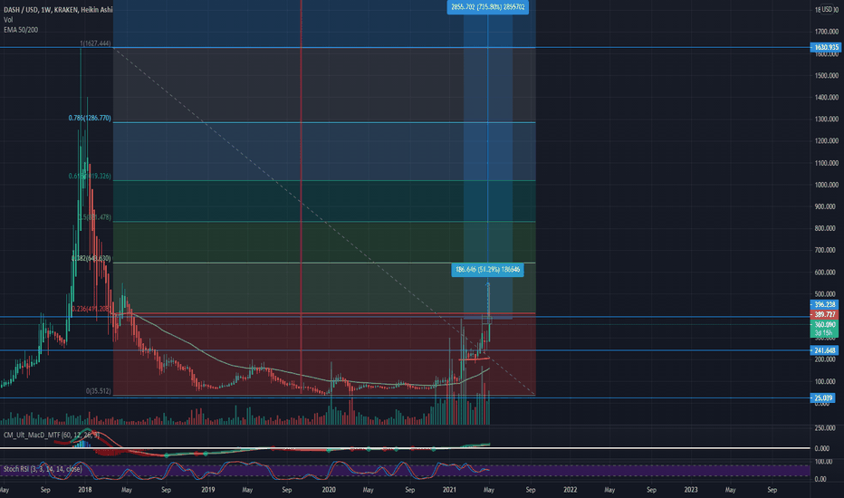Click the 3d 15h bar countdown

point(824,333)
